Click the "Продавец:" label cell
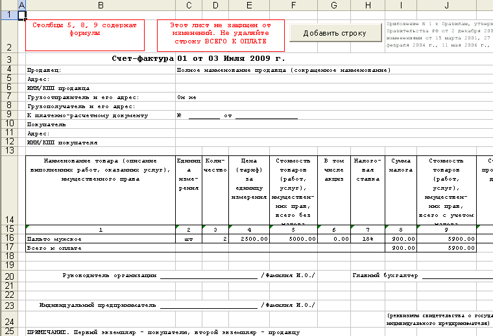This screenshot has height=336, width=493. pos(101,70)
